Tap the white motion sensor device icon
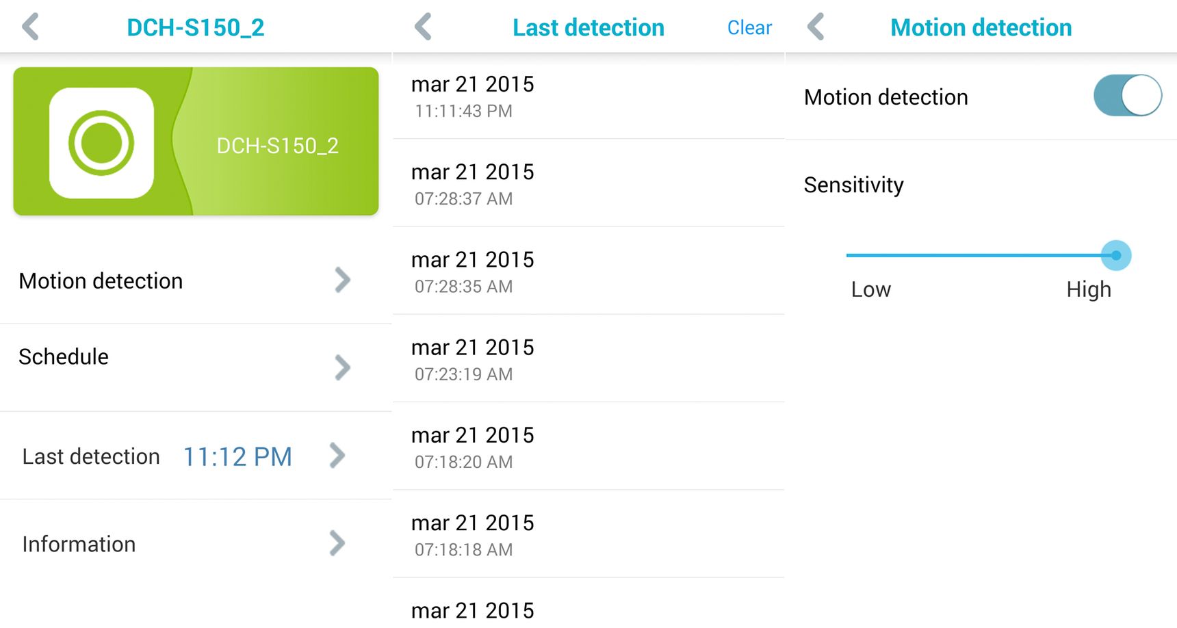 pyautogui.click(x=101, y=143)
